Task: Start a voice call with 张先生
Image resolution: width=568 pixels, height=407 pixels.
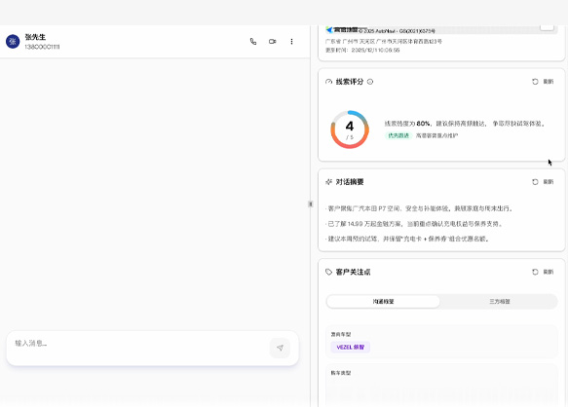Action: point(253,42)
